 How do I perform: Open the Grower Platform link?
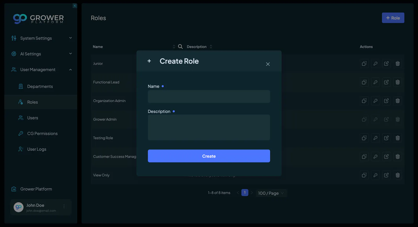pos(36,189)
